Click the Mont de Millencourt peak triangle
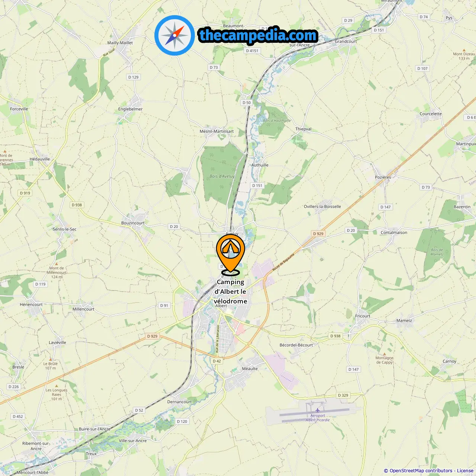This screenshot has height=476, width=476. pyautogui.click(x=57, y=264)
